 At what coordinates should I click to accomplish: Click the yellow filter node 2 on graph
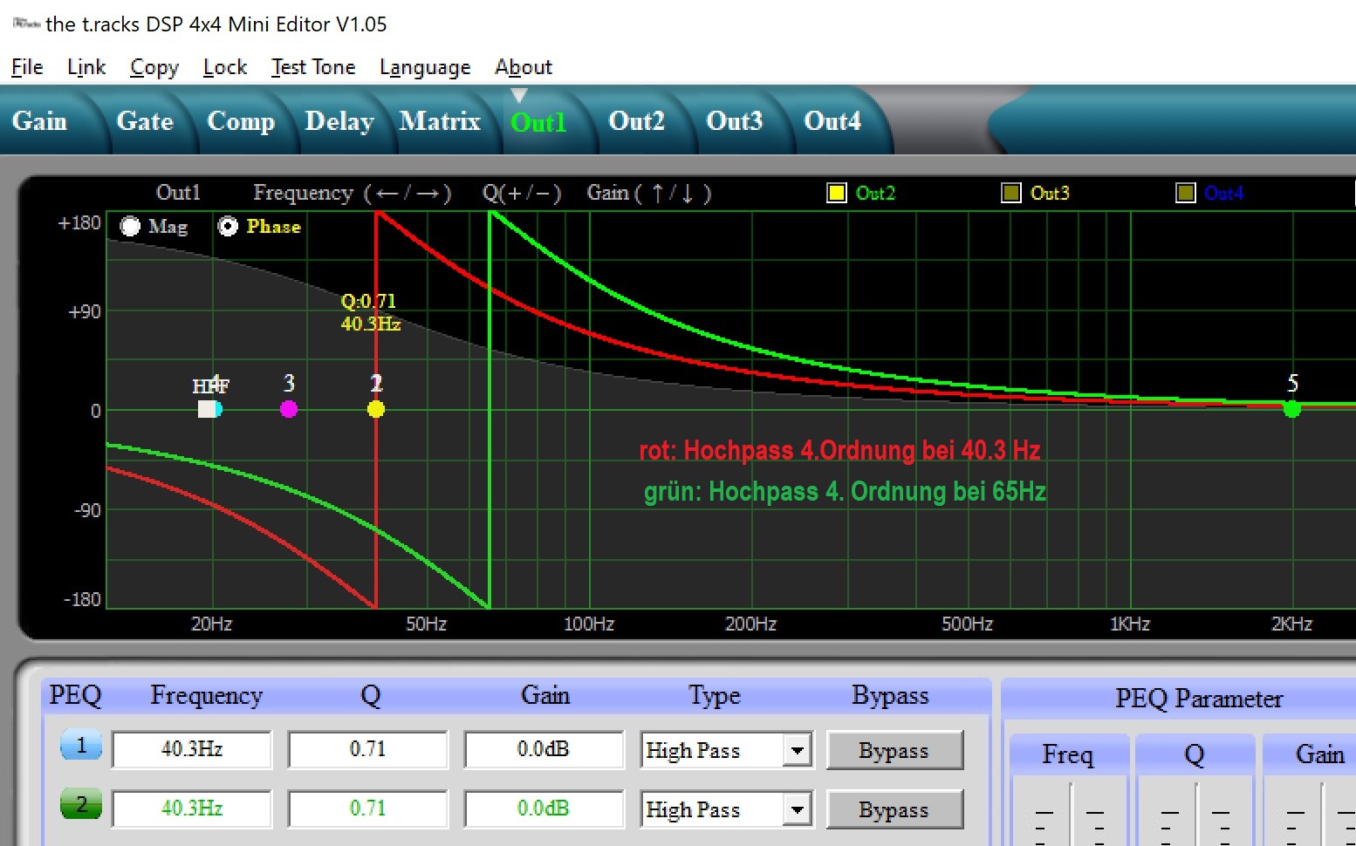376,409
